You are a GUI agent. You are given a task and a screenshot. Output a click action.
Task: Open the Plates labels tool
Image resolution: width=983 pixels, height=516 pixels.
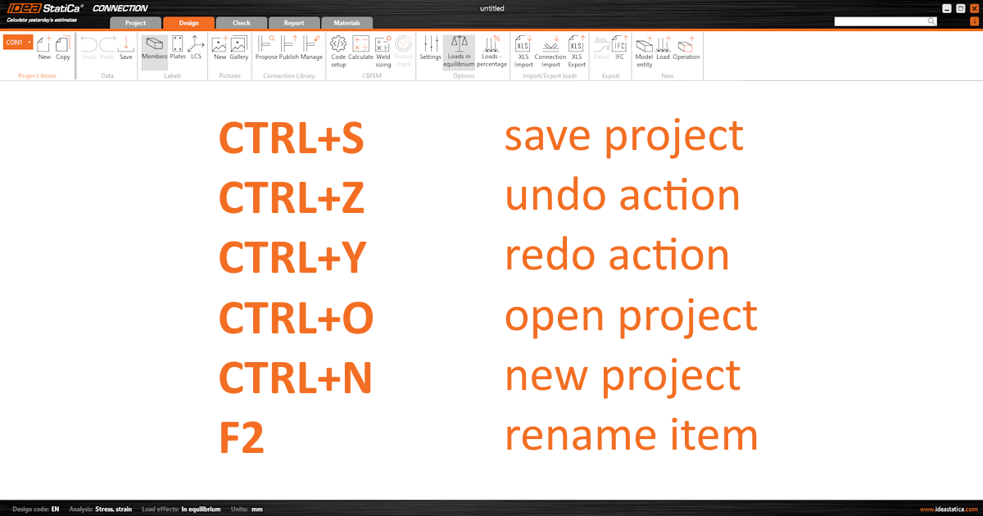[x=178, y=51]
